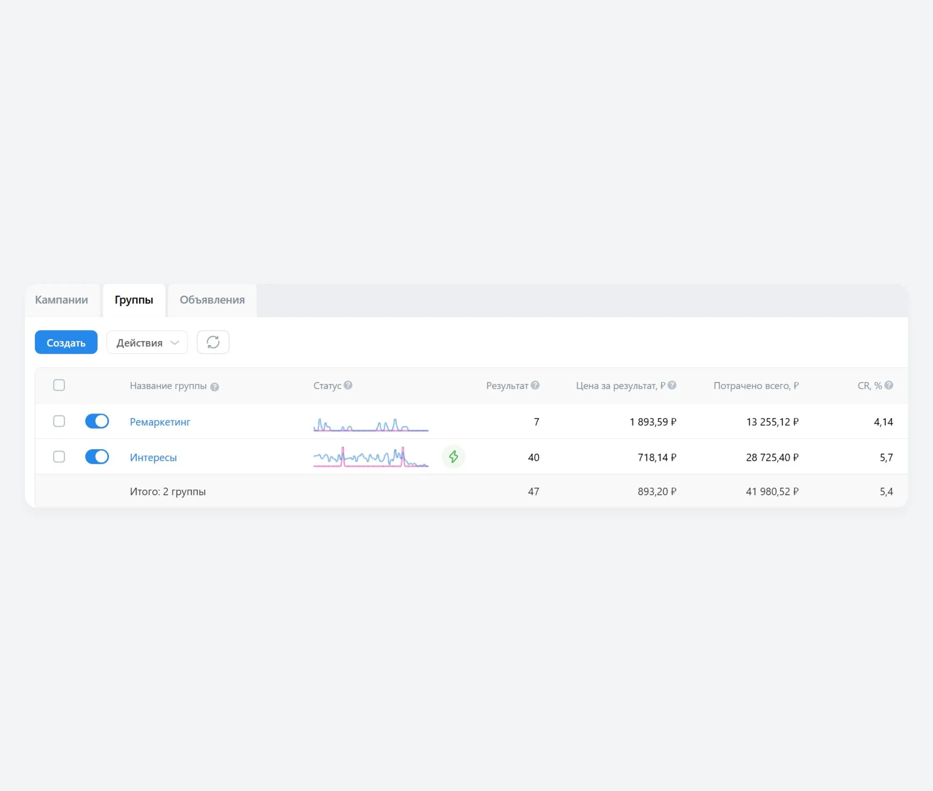933x791 pixels.
Task: Disable the Интересы group toggle
Action: 97,456
